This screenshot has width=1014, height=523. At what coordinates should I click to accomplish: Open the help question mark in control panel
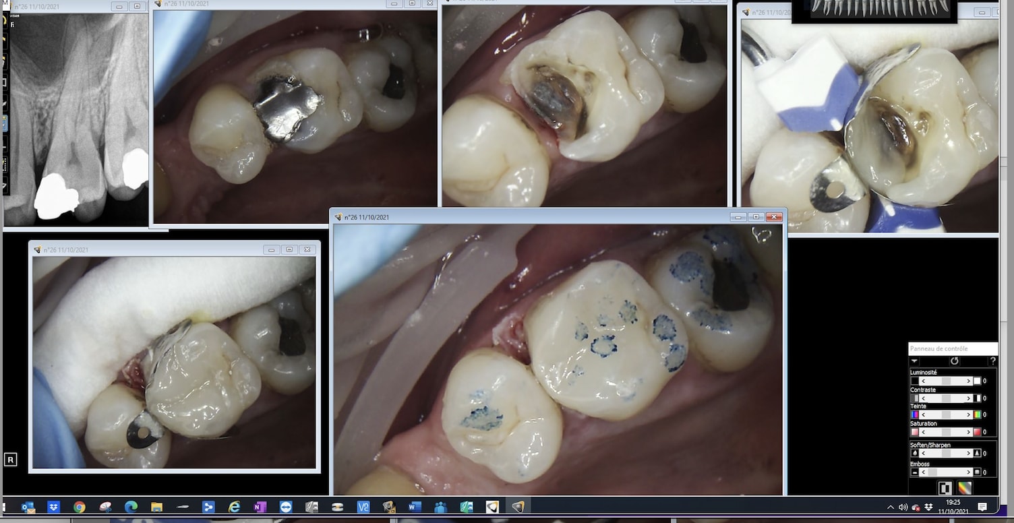coord(992,361)
